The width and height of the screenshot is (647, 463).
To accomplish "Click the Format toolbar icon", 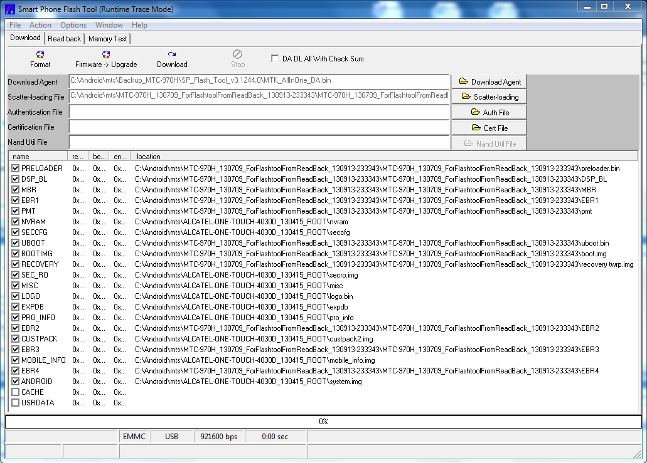I will 40,55.
